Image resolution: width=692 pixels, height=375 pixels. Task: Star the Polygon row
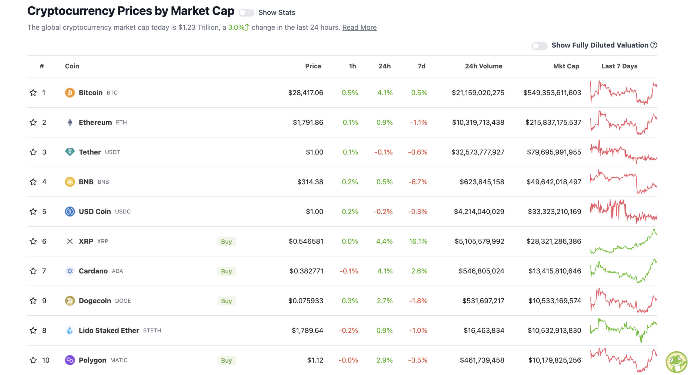33,360
